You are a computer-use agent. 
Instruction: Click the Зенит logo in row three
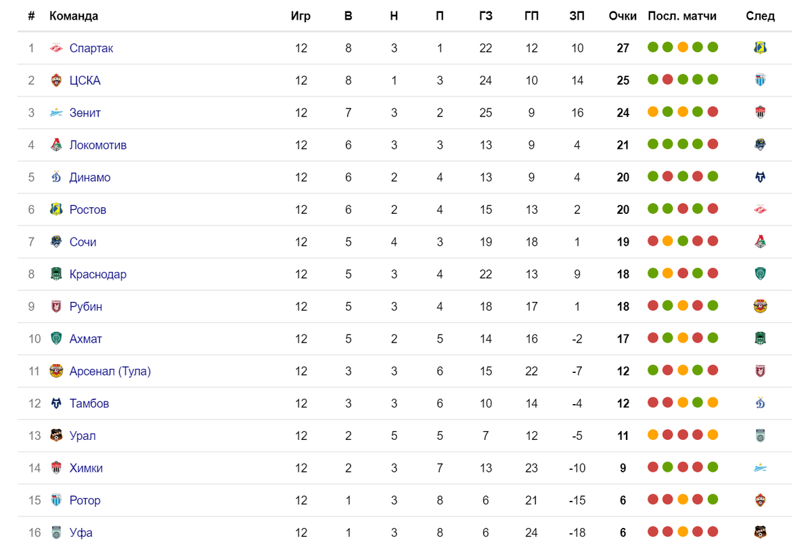point(56,113)
